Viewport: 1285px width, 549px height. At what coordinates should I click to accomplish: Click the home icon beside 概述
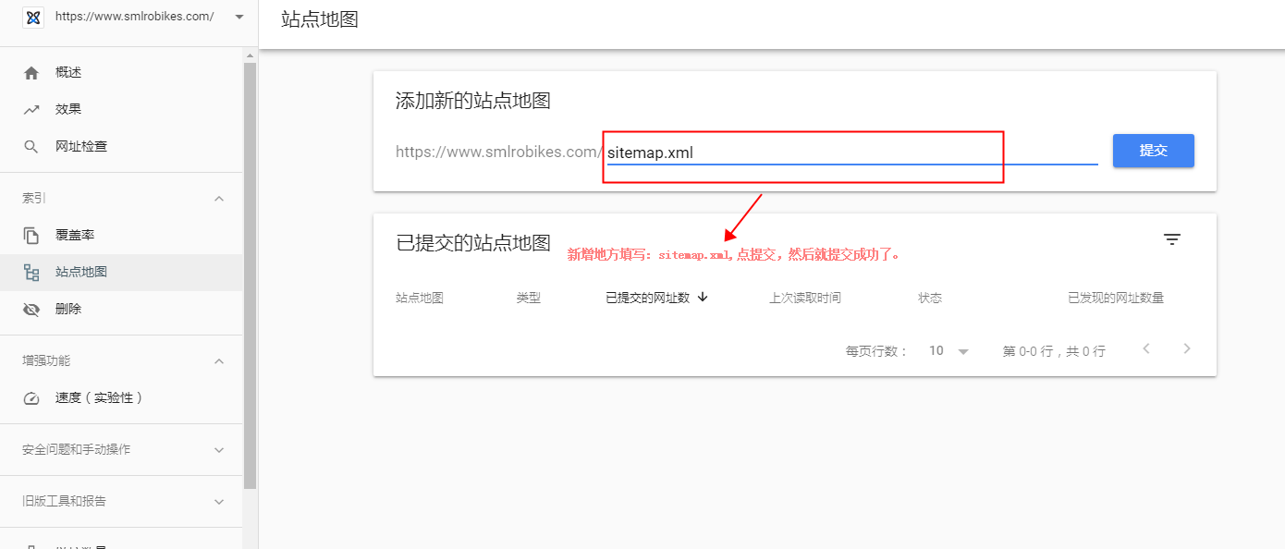31,73
